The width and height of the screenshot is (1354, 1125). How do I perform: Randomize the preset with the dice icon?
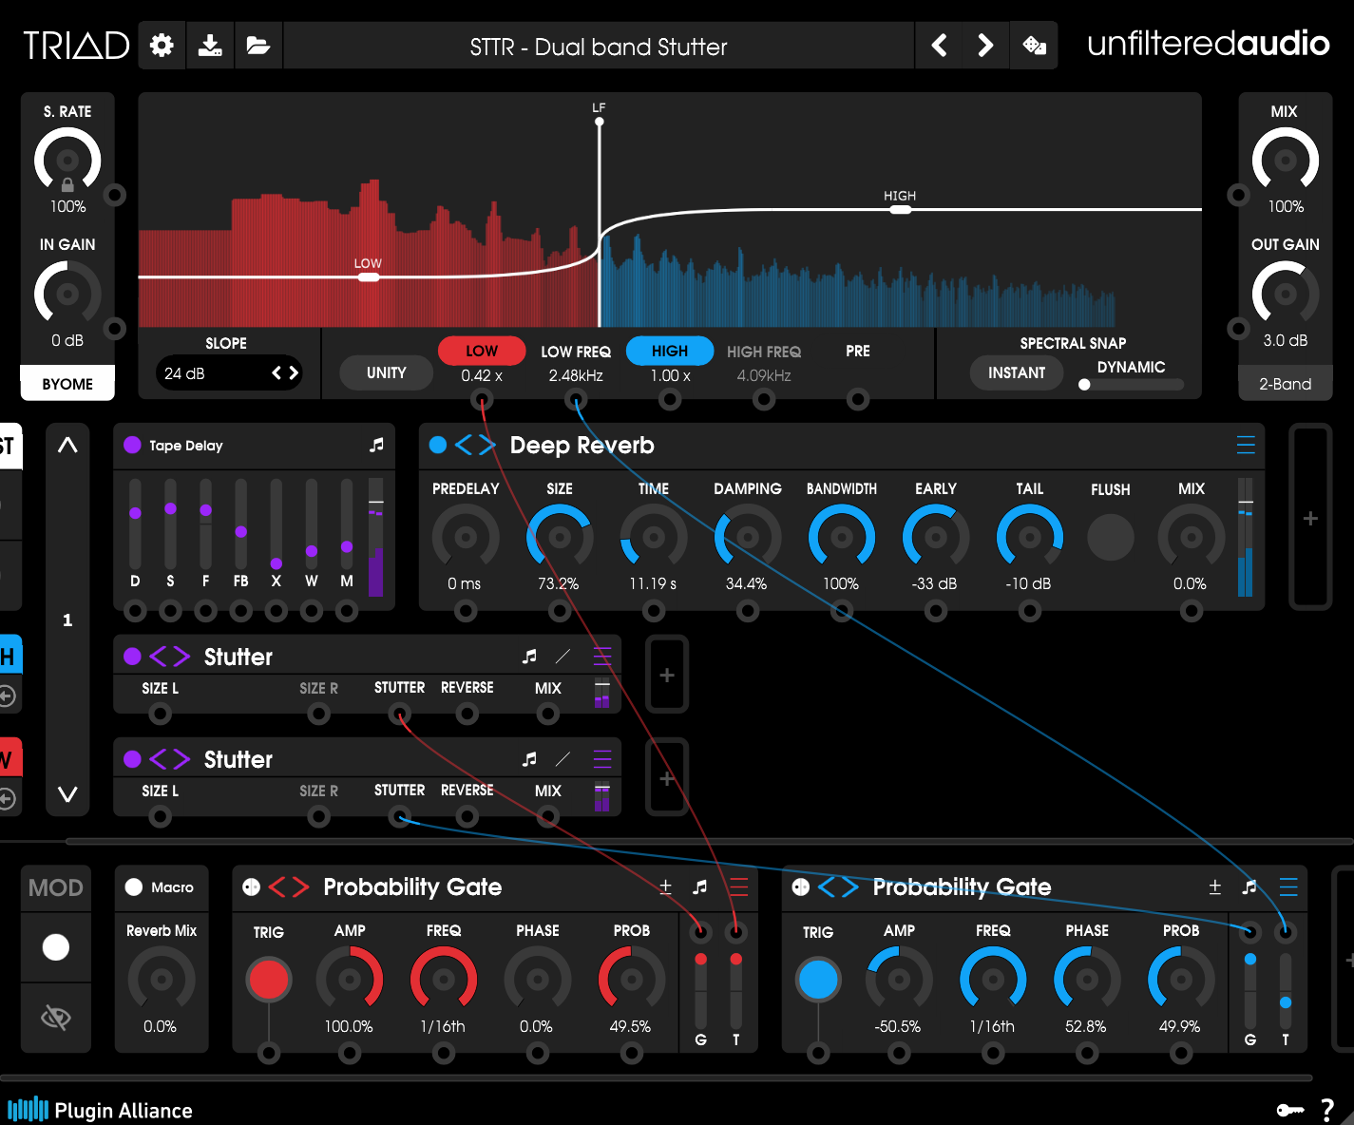coord(1034,45)
